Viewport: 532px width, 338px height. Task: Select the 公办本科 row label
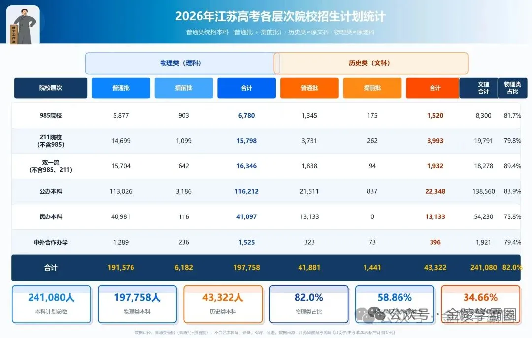click(x=51, y=191)
